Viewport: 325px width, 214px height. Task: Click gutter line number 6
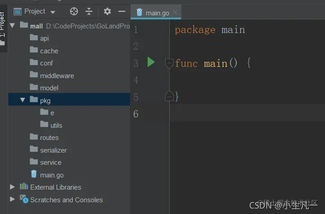pyautogui.click(x=136, y=114)
